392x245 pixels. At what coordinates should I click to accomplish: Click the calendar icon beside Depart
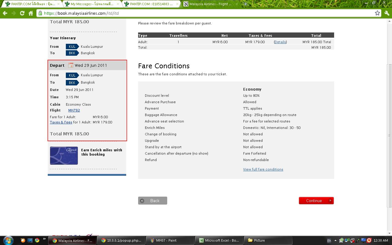click(71, 65)
